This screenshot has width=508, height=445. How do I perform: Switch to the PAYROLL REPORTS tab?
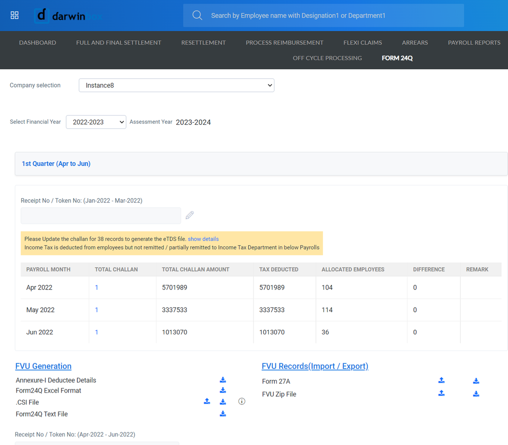click(474, 42)
